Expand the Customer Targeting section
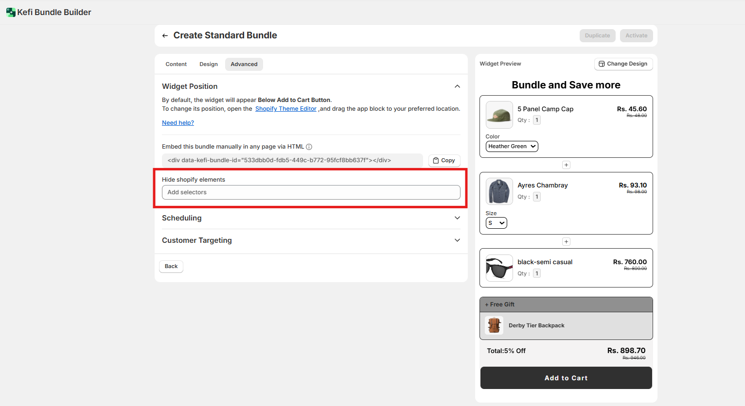 pos(457,240)
